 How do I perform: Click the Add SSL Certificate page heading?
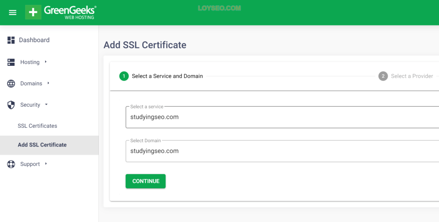point(145,45)
